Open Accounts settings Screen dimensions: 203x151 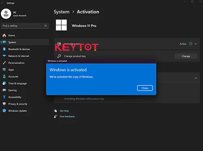point(25,77)
